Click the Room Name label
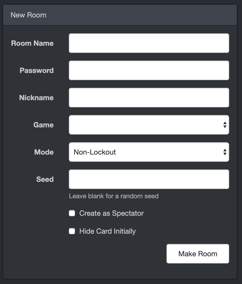242x284 pixels. point(32,43)
